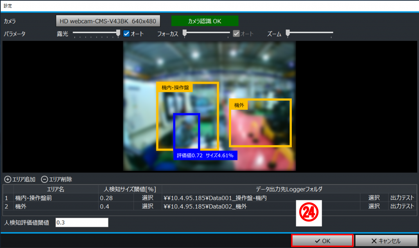The height and width of the screenshot is (248, 419).
Task: Click the カメラ label
Action: [10, 21]
